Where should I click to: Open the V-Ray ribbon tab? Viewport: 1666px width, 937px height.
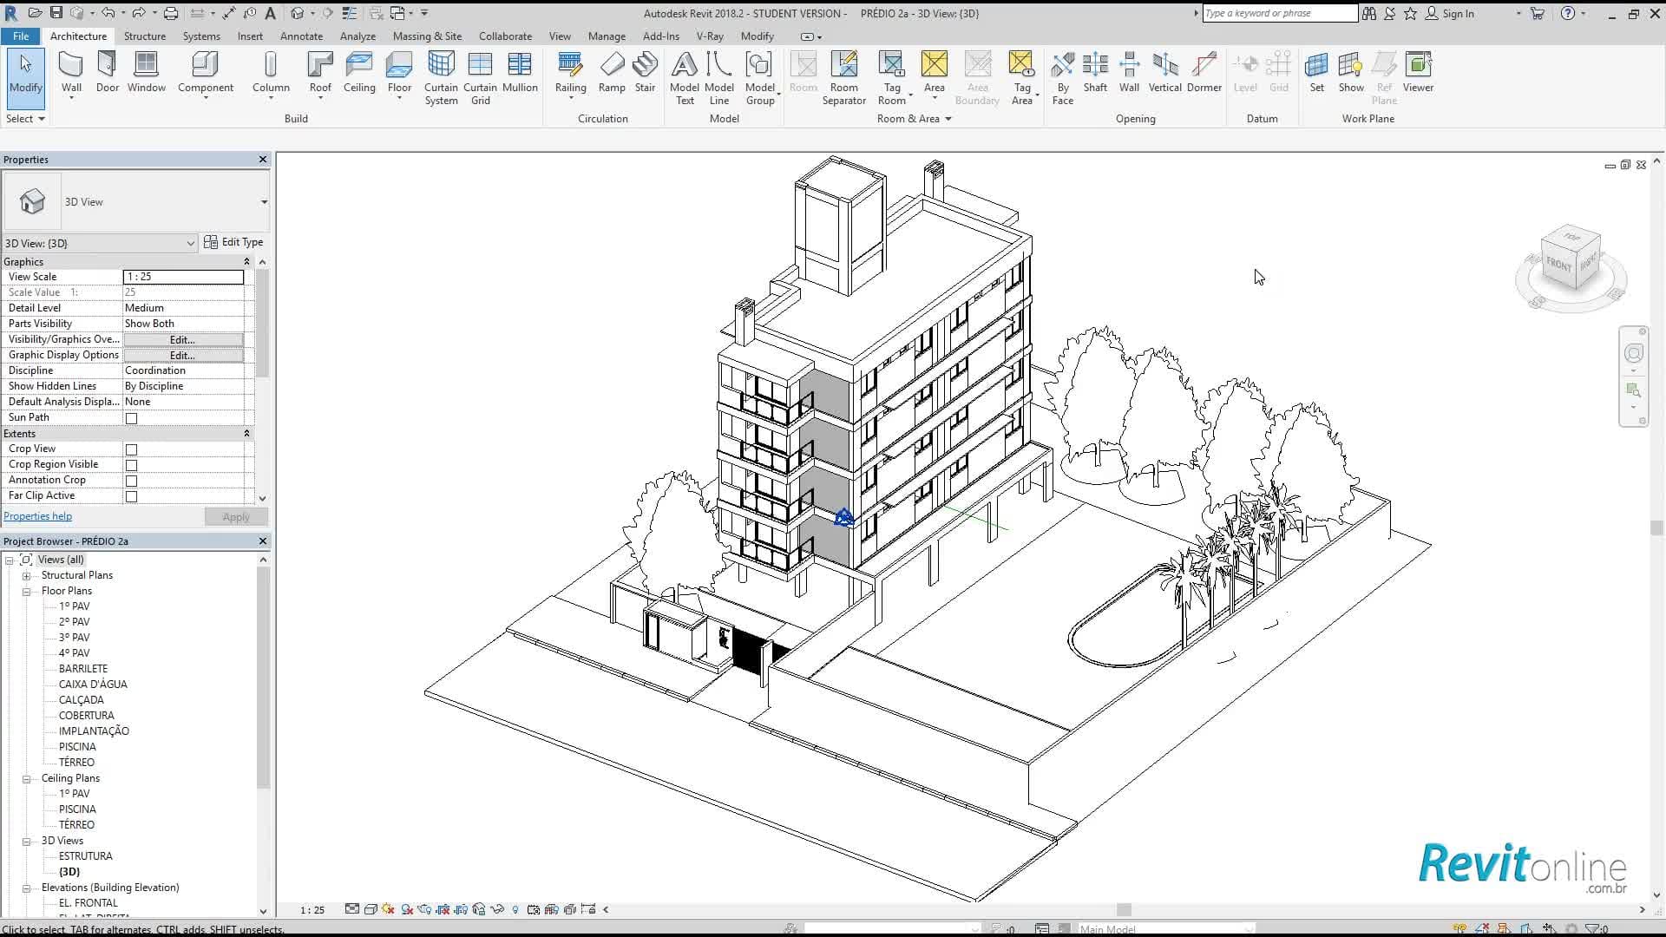(x=710, y=36)
